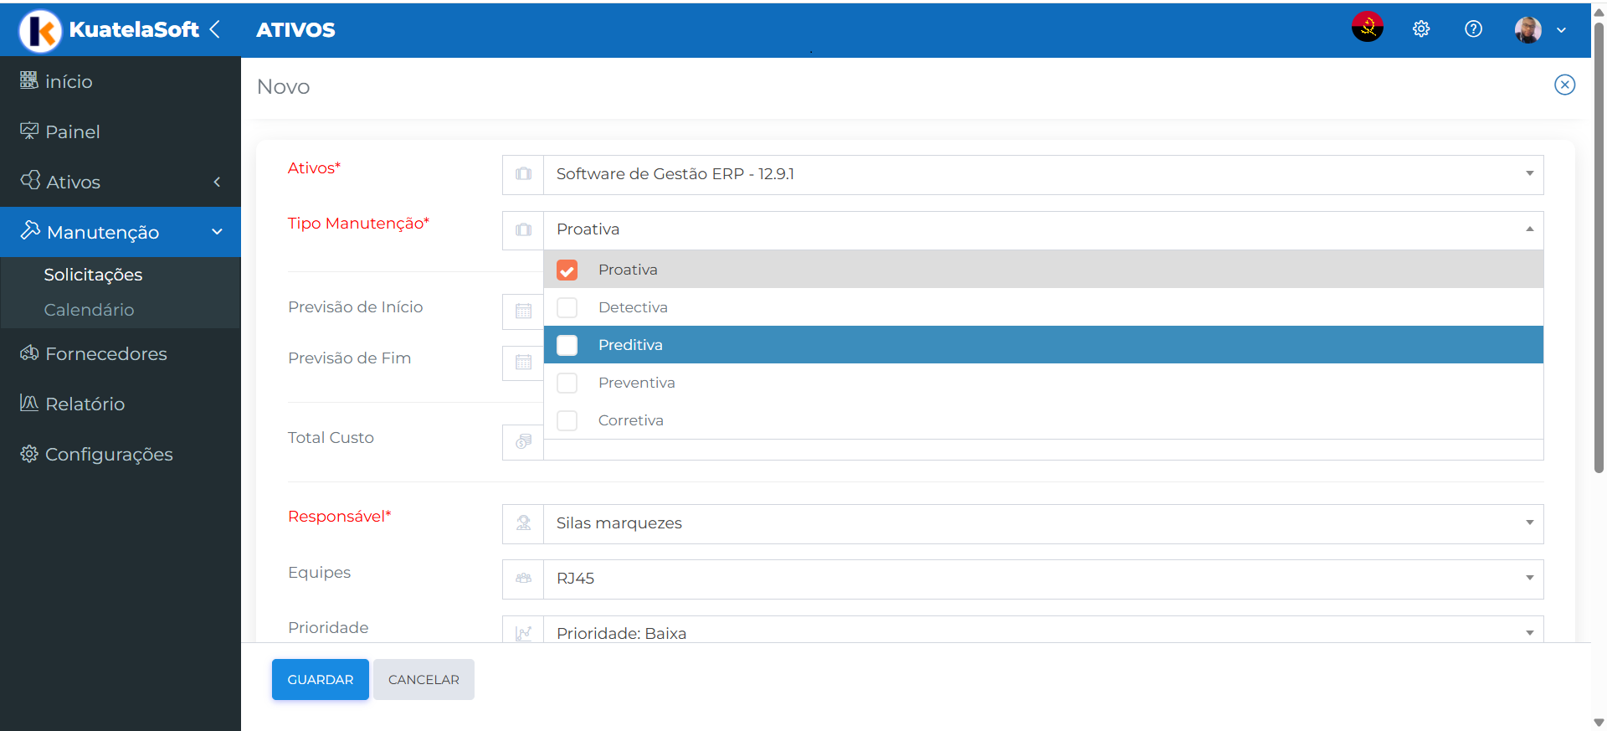
Task: Click calendar icon for Previsão de Início
Action: click(523, 311)
